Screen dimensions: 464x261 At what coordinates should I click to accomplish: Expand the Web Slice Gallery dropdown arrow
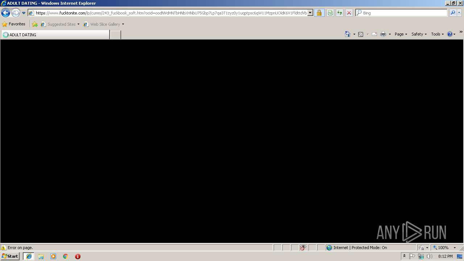123,24
